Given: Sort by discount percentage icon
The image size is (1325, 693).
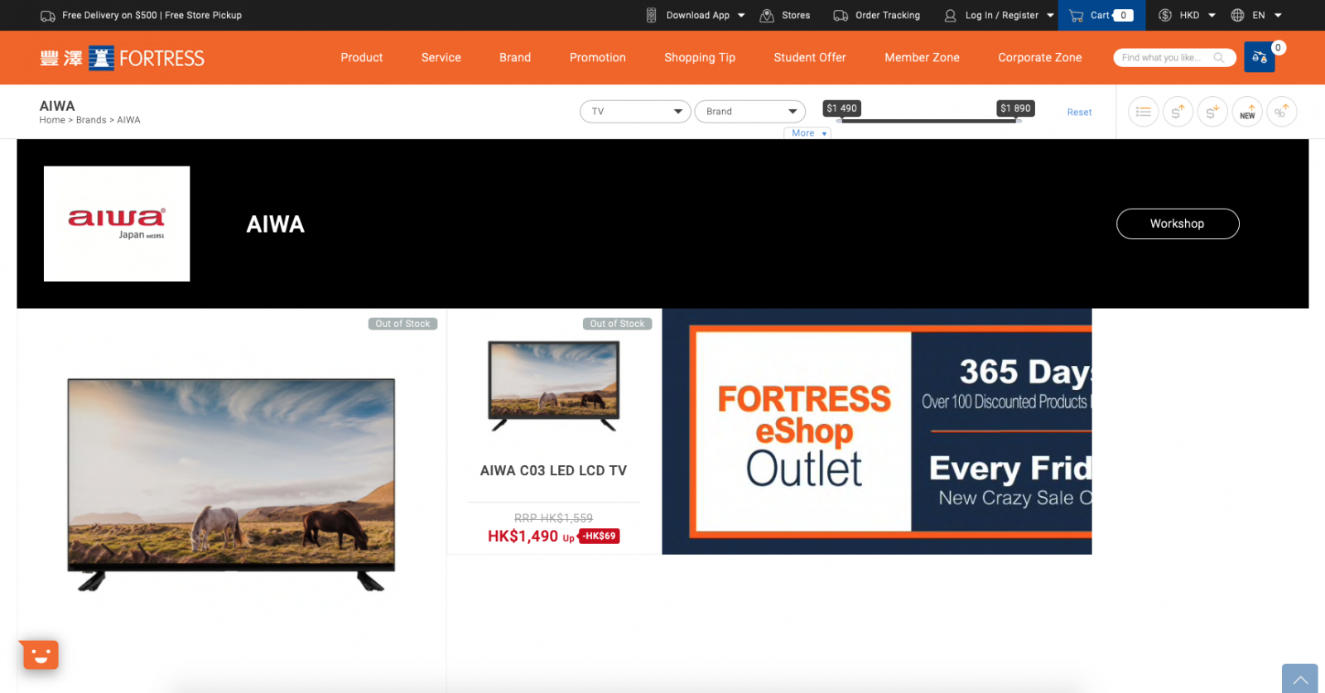Looking at the screenshot, I should tap(1281, 112).
